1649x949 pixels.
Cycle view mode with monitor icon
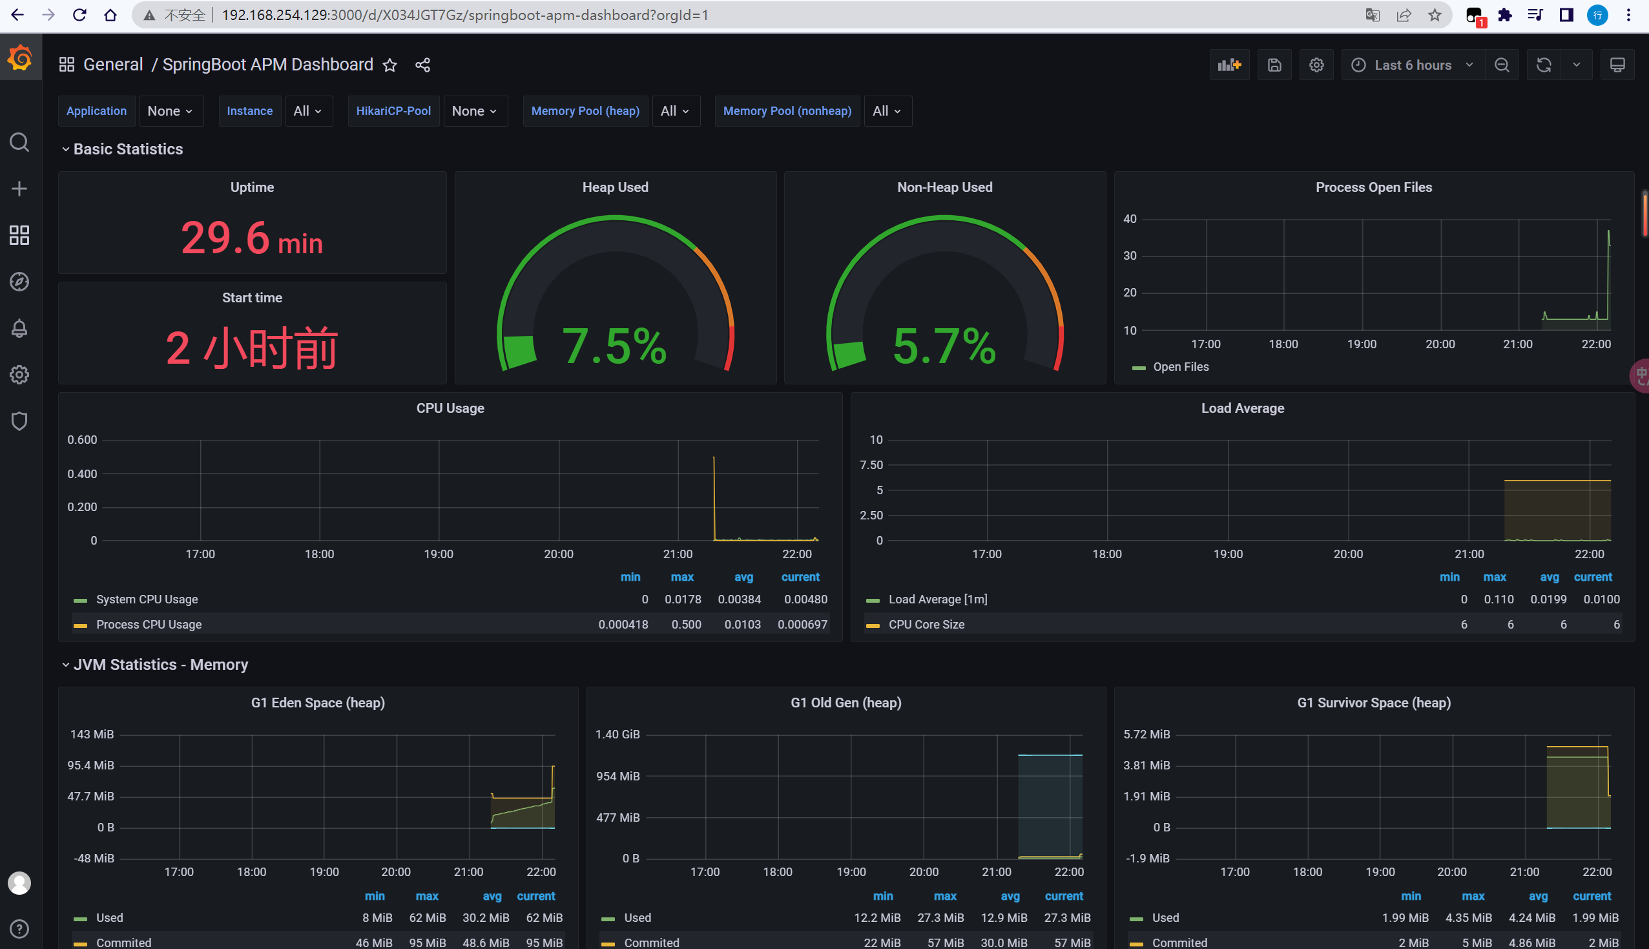click(1618, 65)
